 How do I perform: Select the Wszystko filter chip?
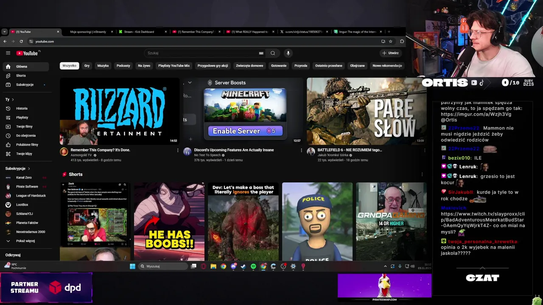[x=69, y=66]
